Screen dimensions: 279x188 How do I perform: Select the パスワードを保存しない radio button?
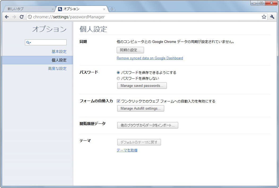coord(118,78)
